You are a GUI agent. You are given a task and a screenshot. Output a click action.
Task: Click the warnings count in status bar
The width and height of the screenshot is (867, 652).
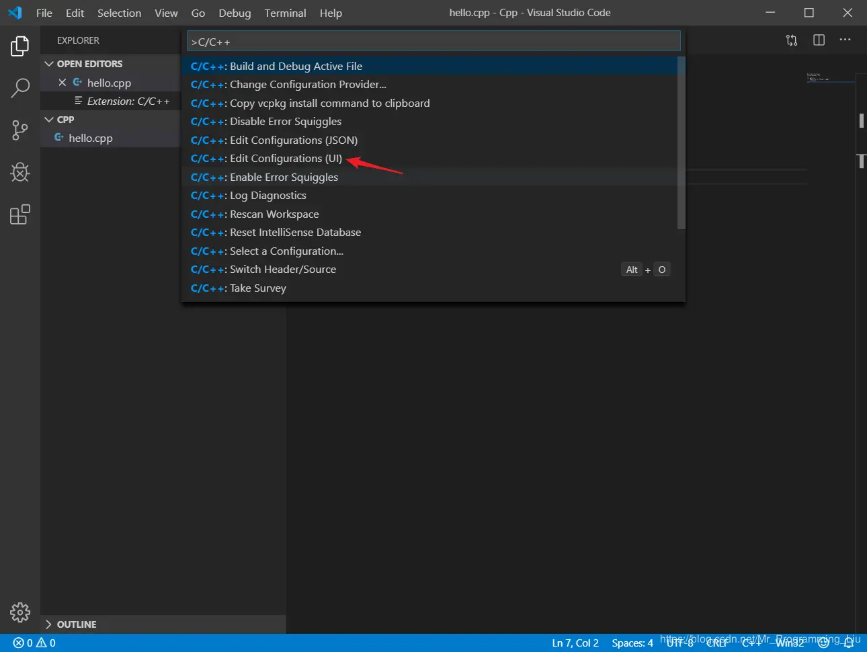click(46, 643)
